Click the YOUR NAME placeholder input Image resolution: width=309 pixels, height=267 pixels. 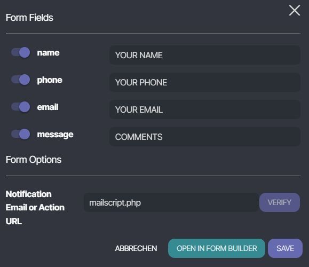tap(205, 55)
